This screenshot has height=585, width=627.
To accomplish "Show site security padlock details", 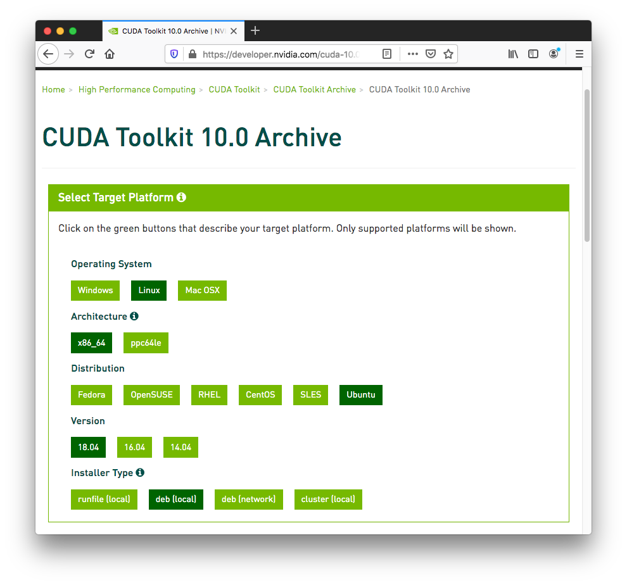I will tap(193, 54).
